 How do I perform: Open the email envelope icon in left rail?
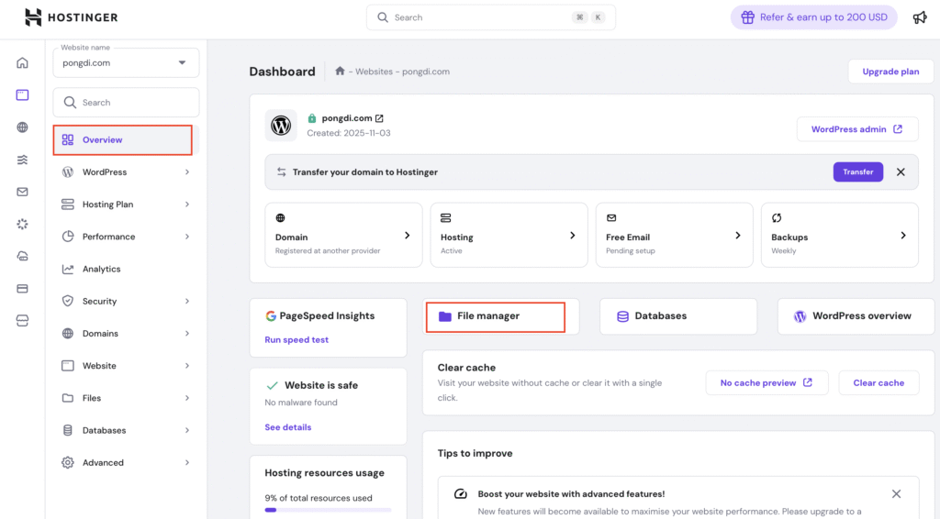click(22, 192)
